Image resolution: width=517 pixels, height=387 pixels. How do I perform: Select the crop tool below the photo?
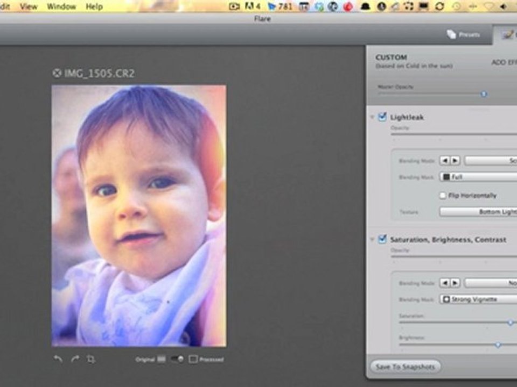[91, 359]
